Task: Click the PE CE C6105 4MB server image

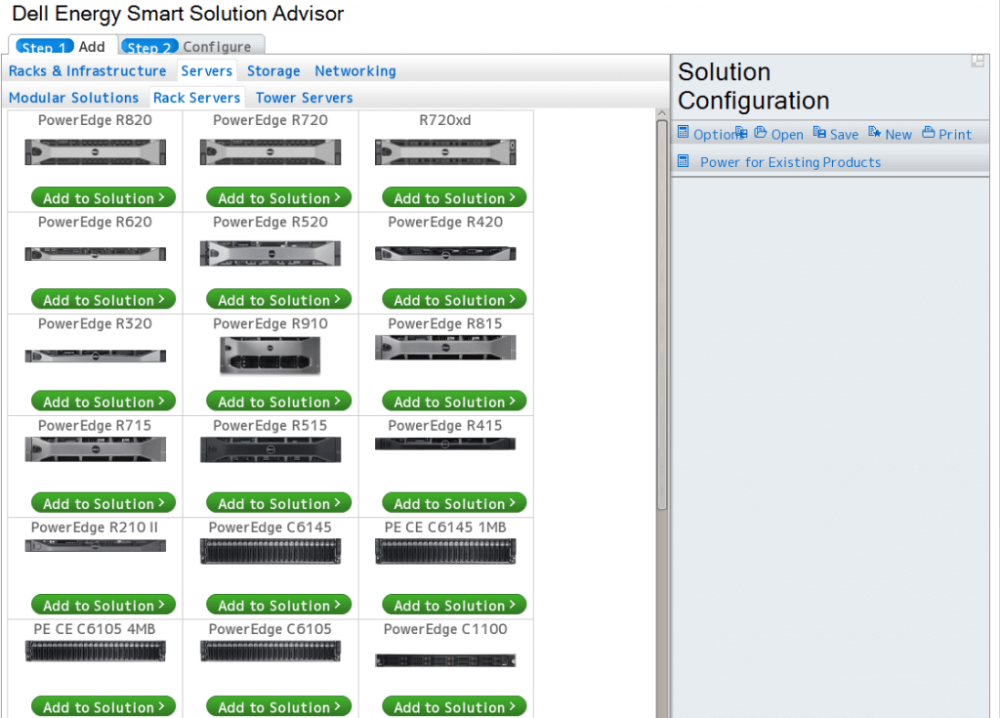Action: tap(95, 651)
